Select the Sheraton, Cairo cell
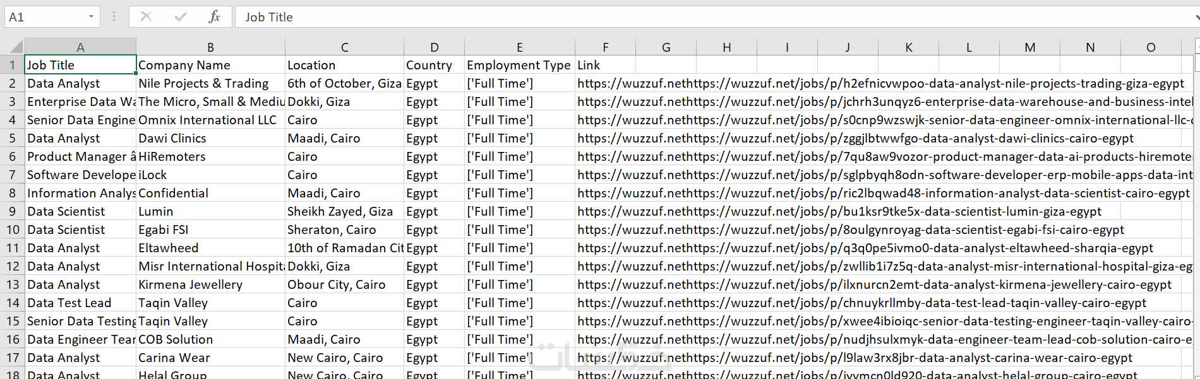This screenshot has width=1200, height=379. pos(344,230)
